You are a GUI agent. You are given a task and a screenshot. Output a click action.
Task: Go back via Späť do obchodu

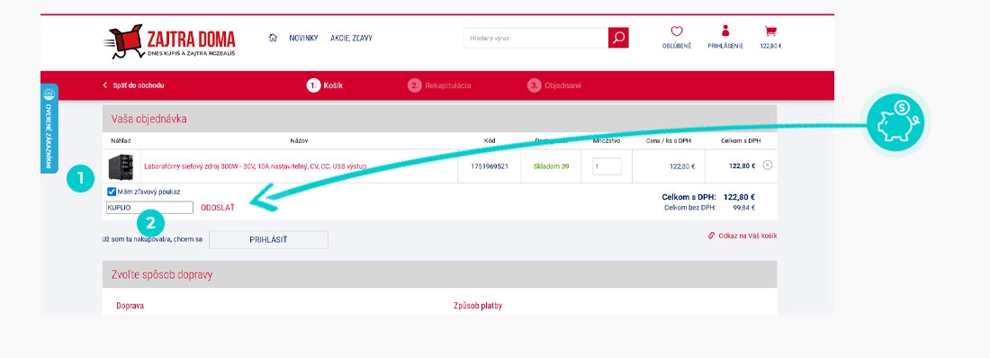coord(133,85)
